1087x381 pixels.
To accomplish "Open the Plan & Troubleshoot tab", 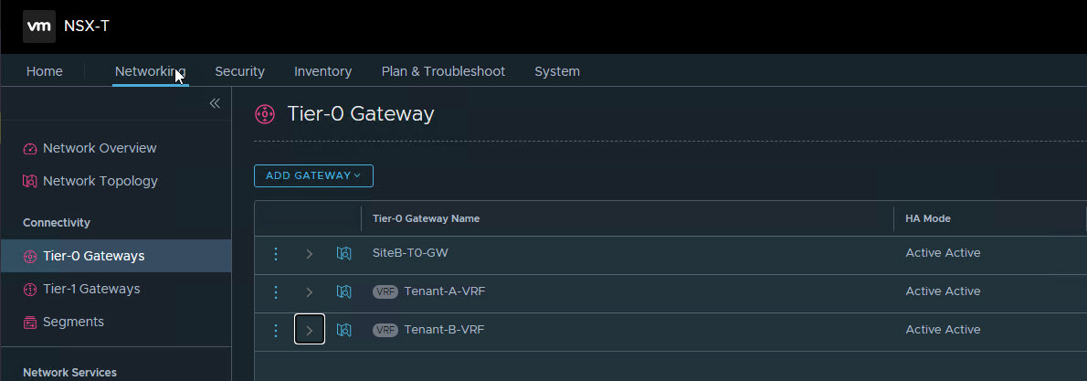I will tap(443, 71).
